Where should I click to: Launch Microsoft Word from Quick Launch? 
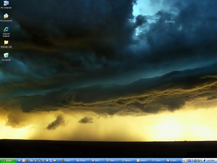click(x=51, y=161)
